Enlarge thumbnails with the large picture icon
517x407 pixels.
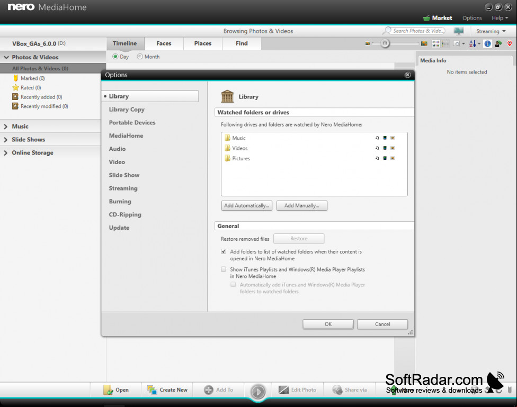pos(424,43)
